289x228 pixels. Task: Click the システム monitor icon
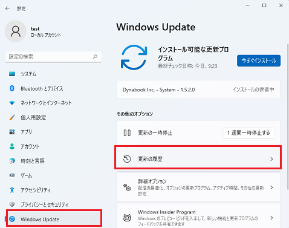point(12,74)
